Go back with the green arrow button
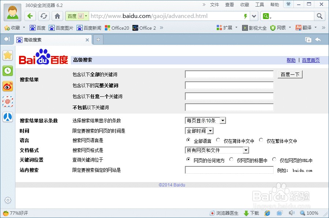 pos(30,16)
